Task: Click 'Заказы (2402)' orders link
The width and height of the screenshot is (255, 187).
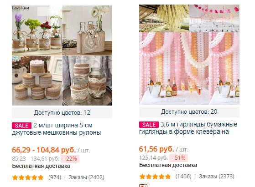Action: click(x=87, y=177)
